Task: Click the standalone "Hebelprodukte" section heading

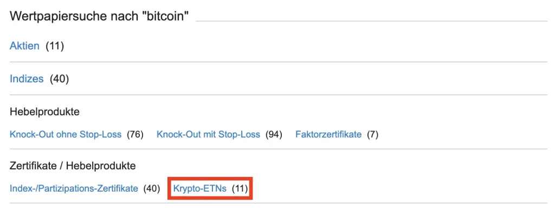Action: (x=44, y=113)
